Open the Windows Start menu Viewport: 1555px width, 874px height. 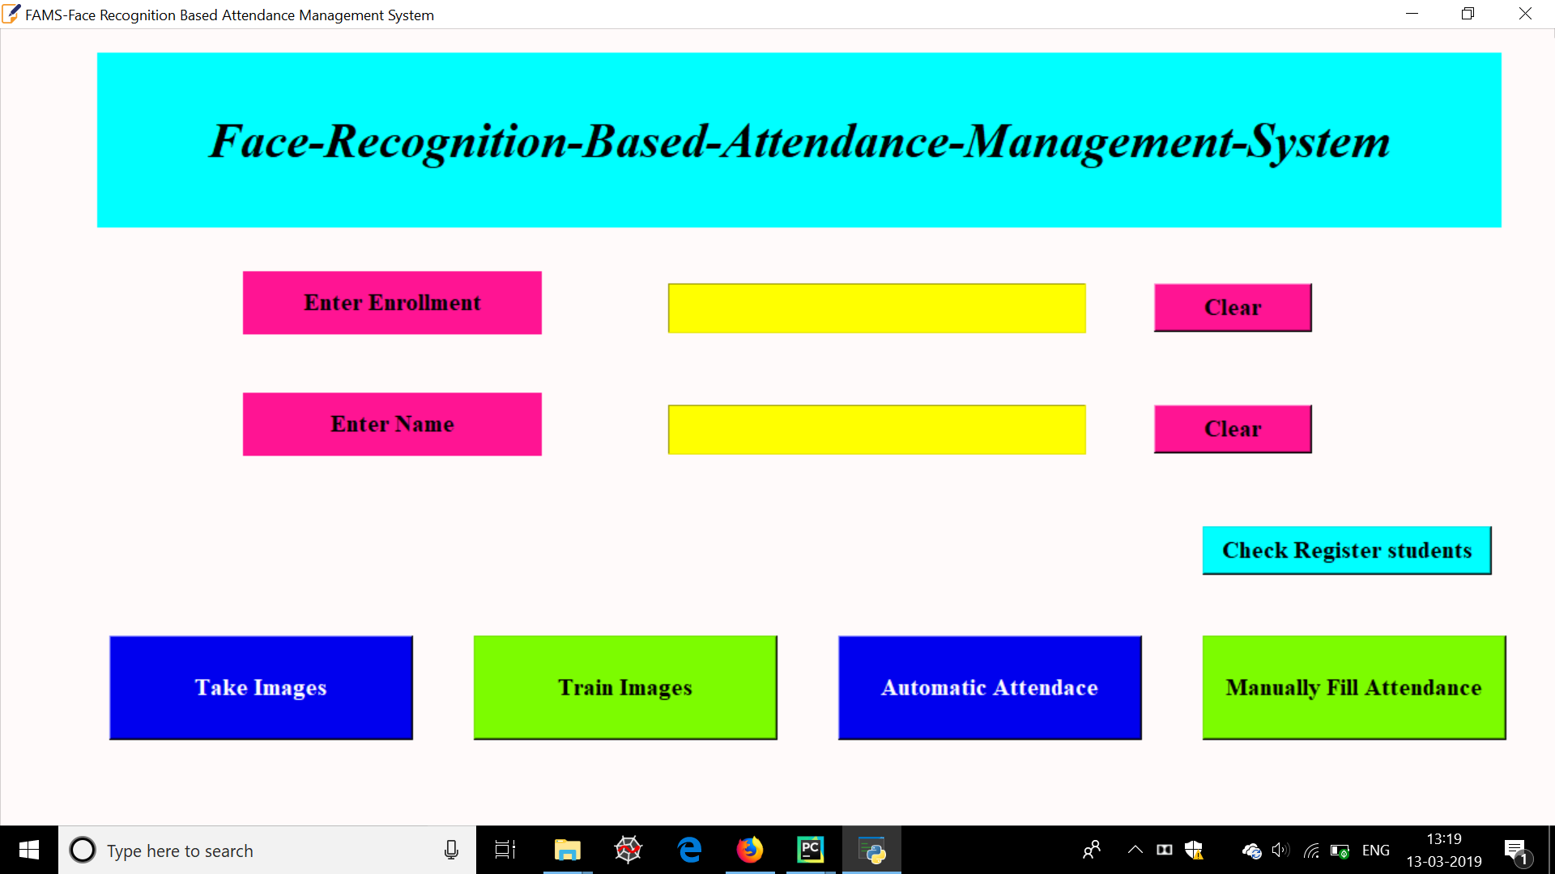click(28, 850)
